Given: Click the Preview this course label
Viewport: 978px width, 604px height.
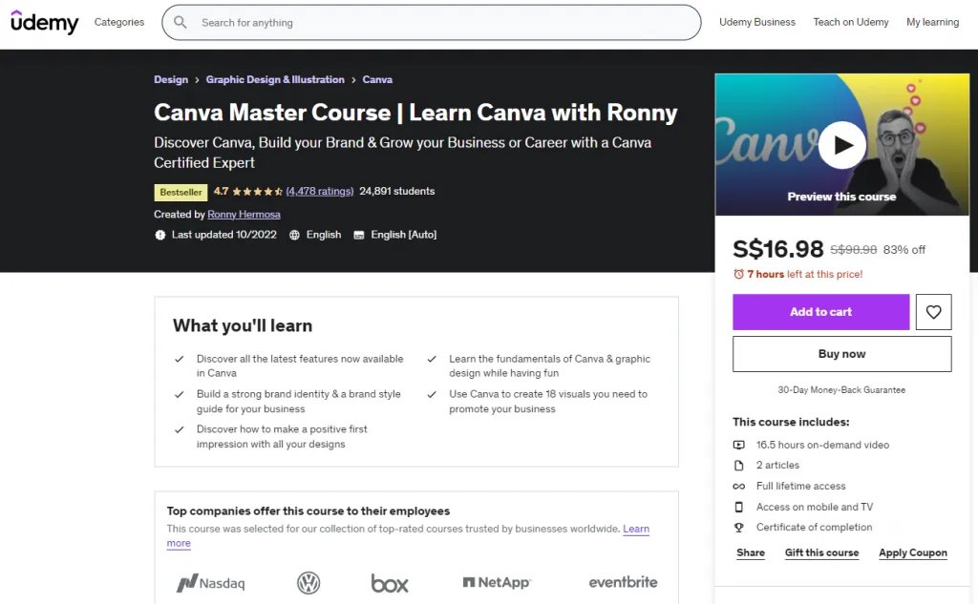Looking at the screenshot, I should (x=841, y=197).
